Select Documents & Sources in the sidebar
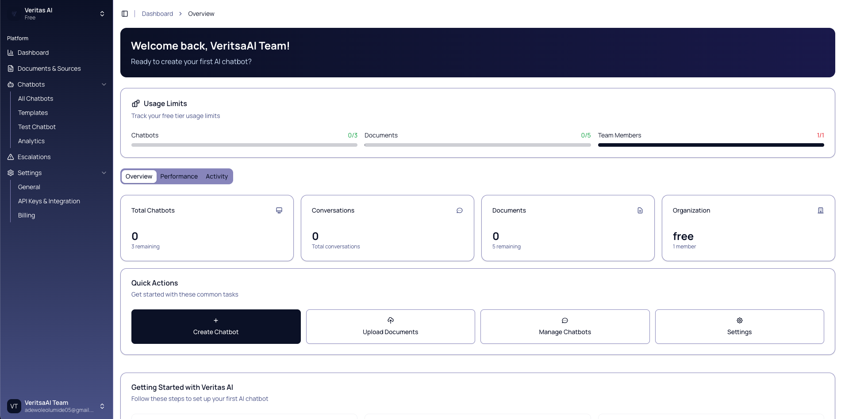The image size is (841, 419). [49, 69]
